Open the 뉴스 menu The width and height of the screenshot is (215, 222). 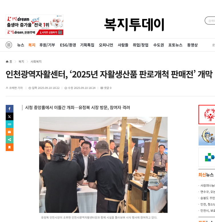(x=21, y=45)
